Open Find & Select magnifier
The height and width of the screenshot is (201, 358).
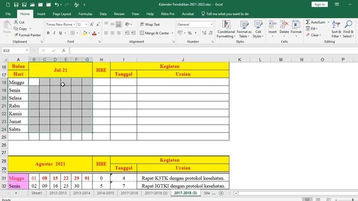(x=348, y=29)
